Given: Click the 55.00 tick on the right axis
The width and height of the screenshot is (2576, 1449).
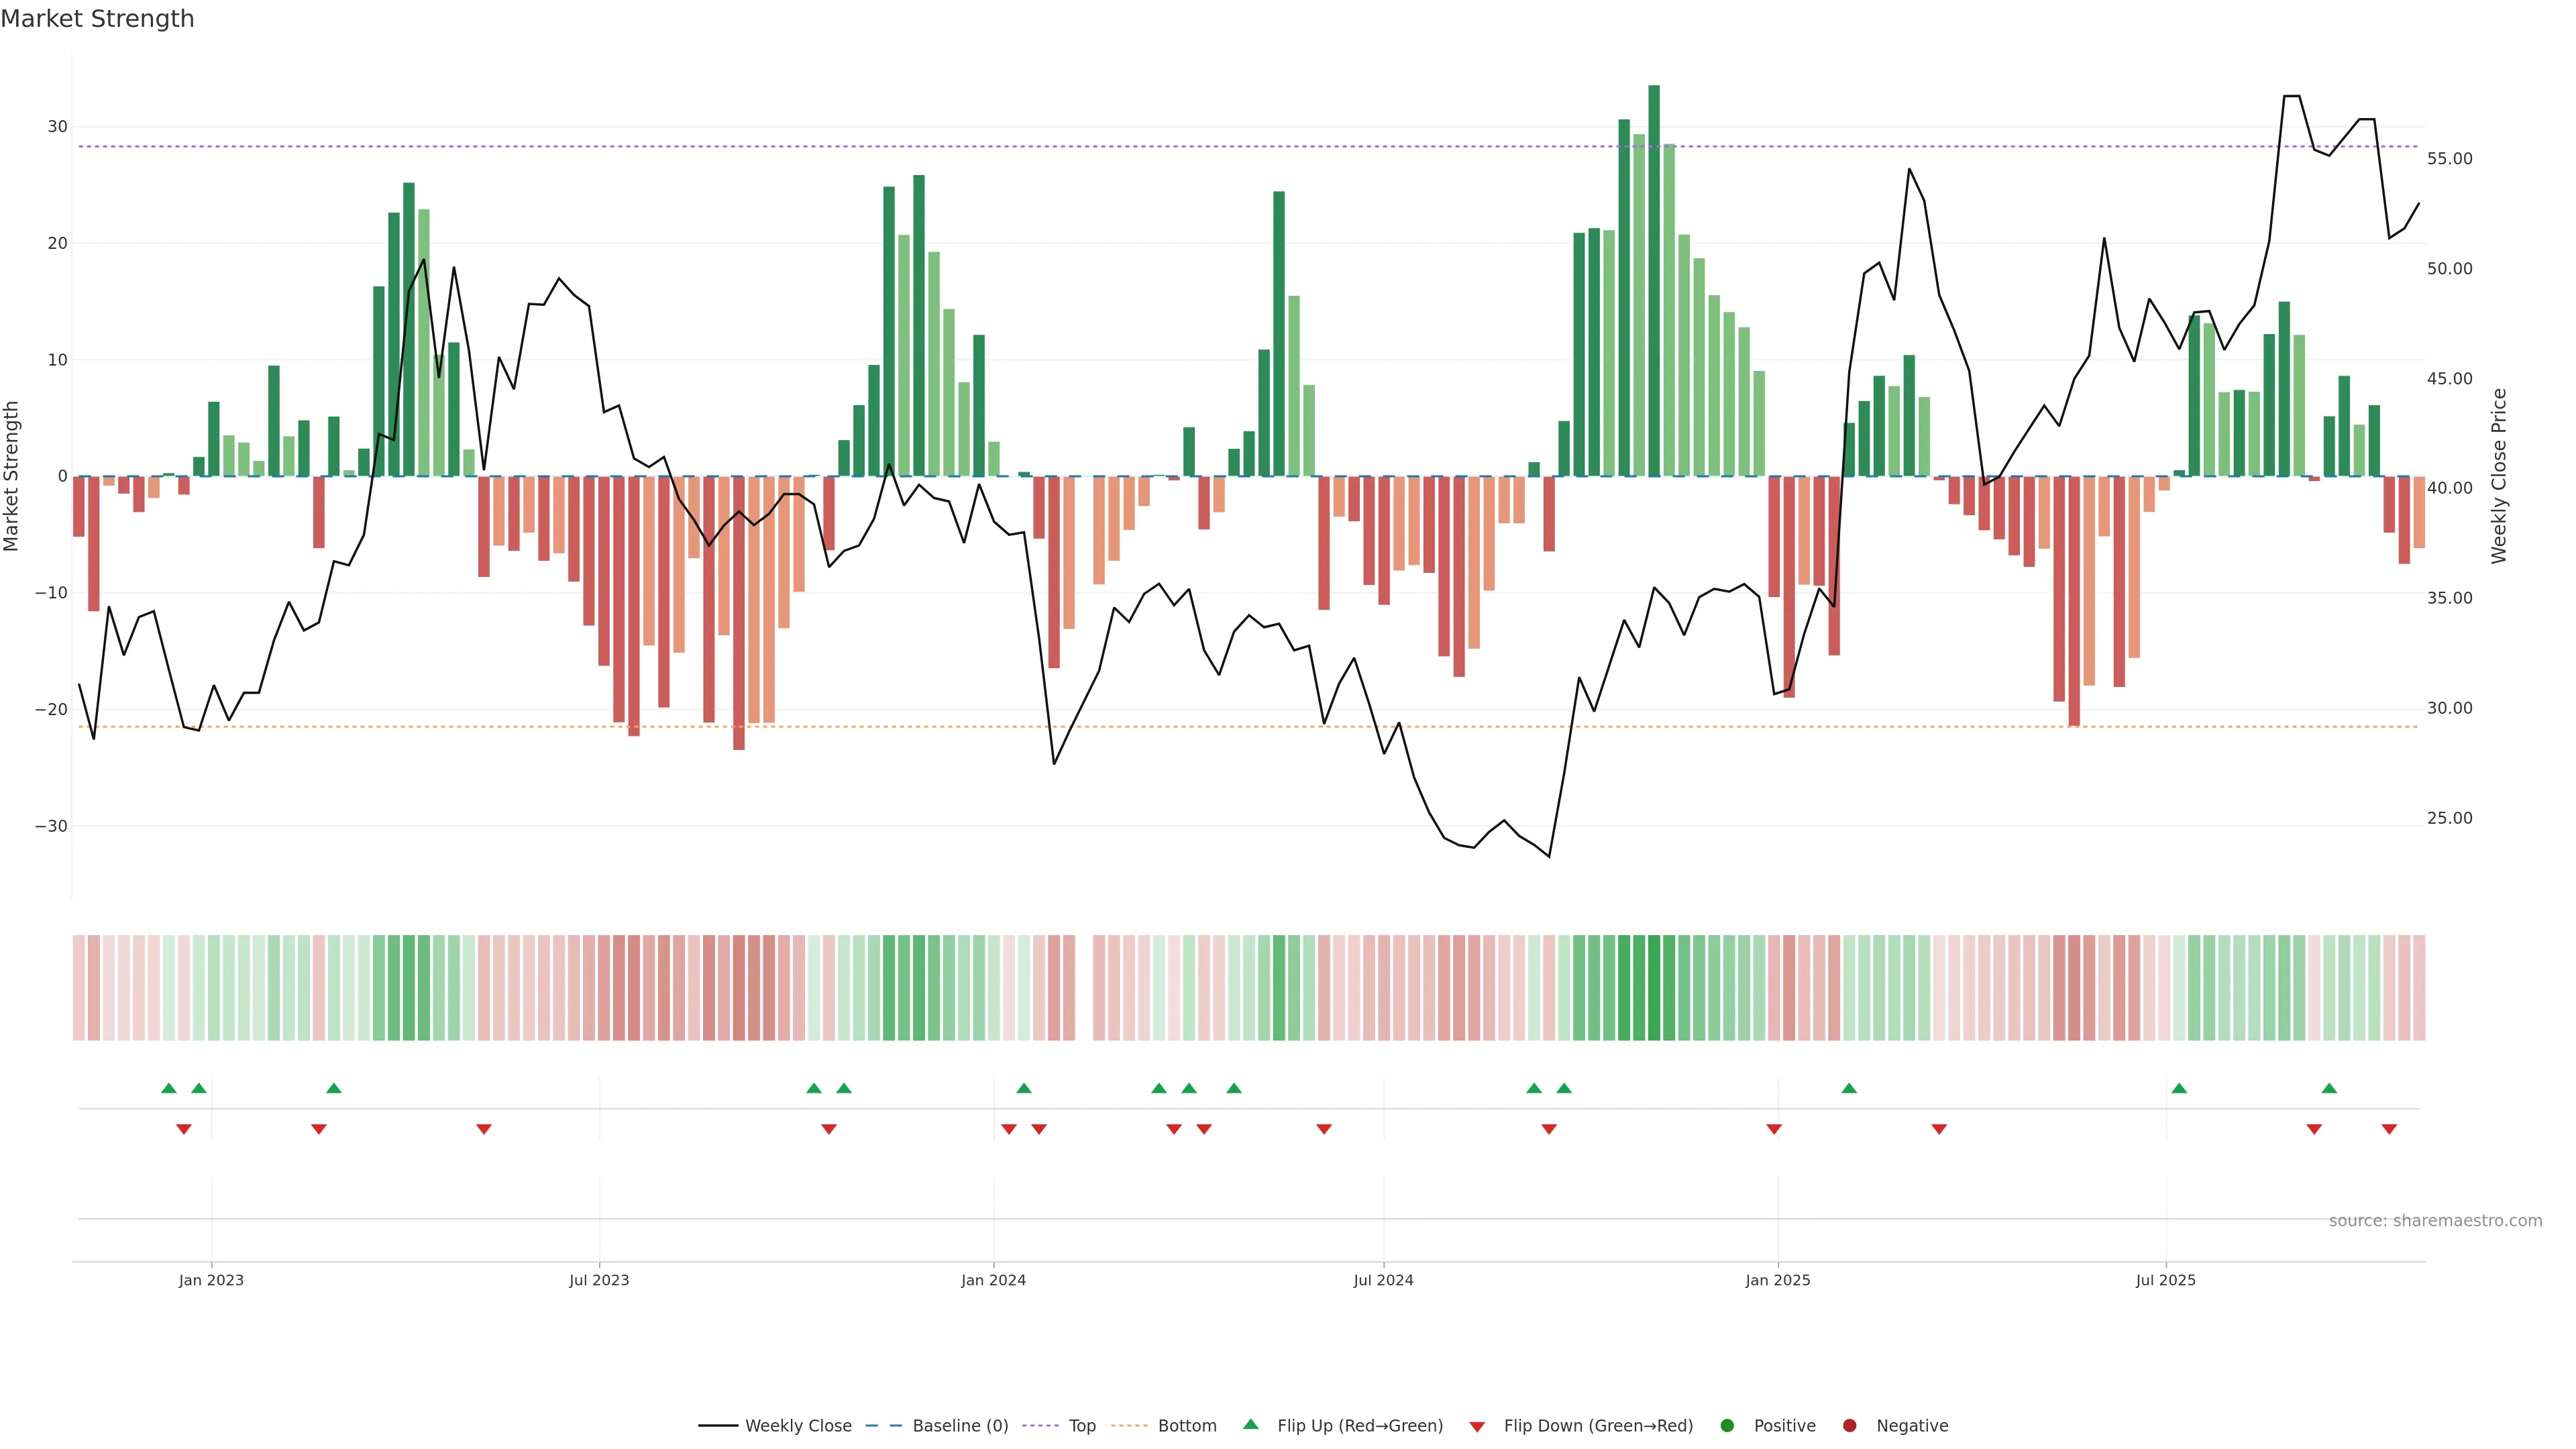Looking at the screenshot, I should [2449, 159].
